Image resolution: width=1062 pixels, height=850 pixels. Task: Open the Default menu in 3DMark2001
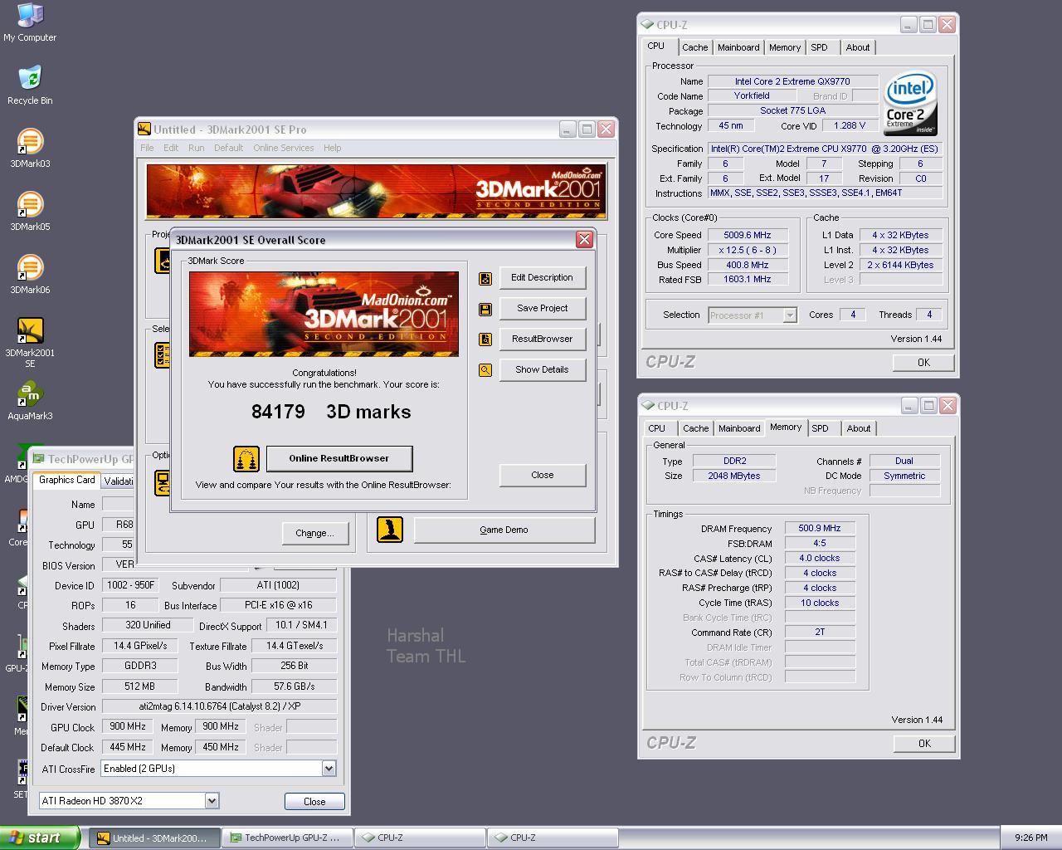click(228, 148)
